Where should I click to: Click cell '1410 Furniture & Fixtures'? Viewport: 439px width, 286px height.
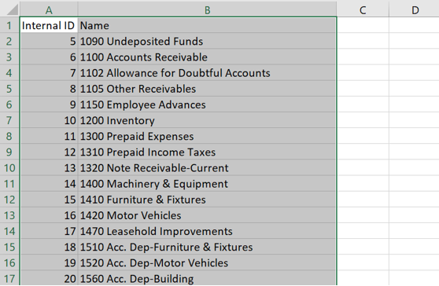tap(207, 200)
